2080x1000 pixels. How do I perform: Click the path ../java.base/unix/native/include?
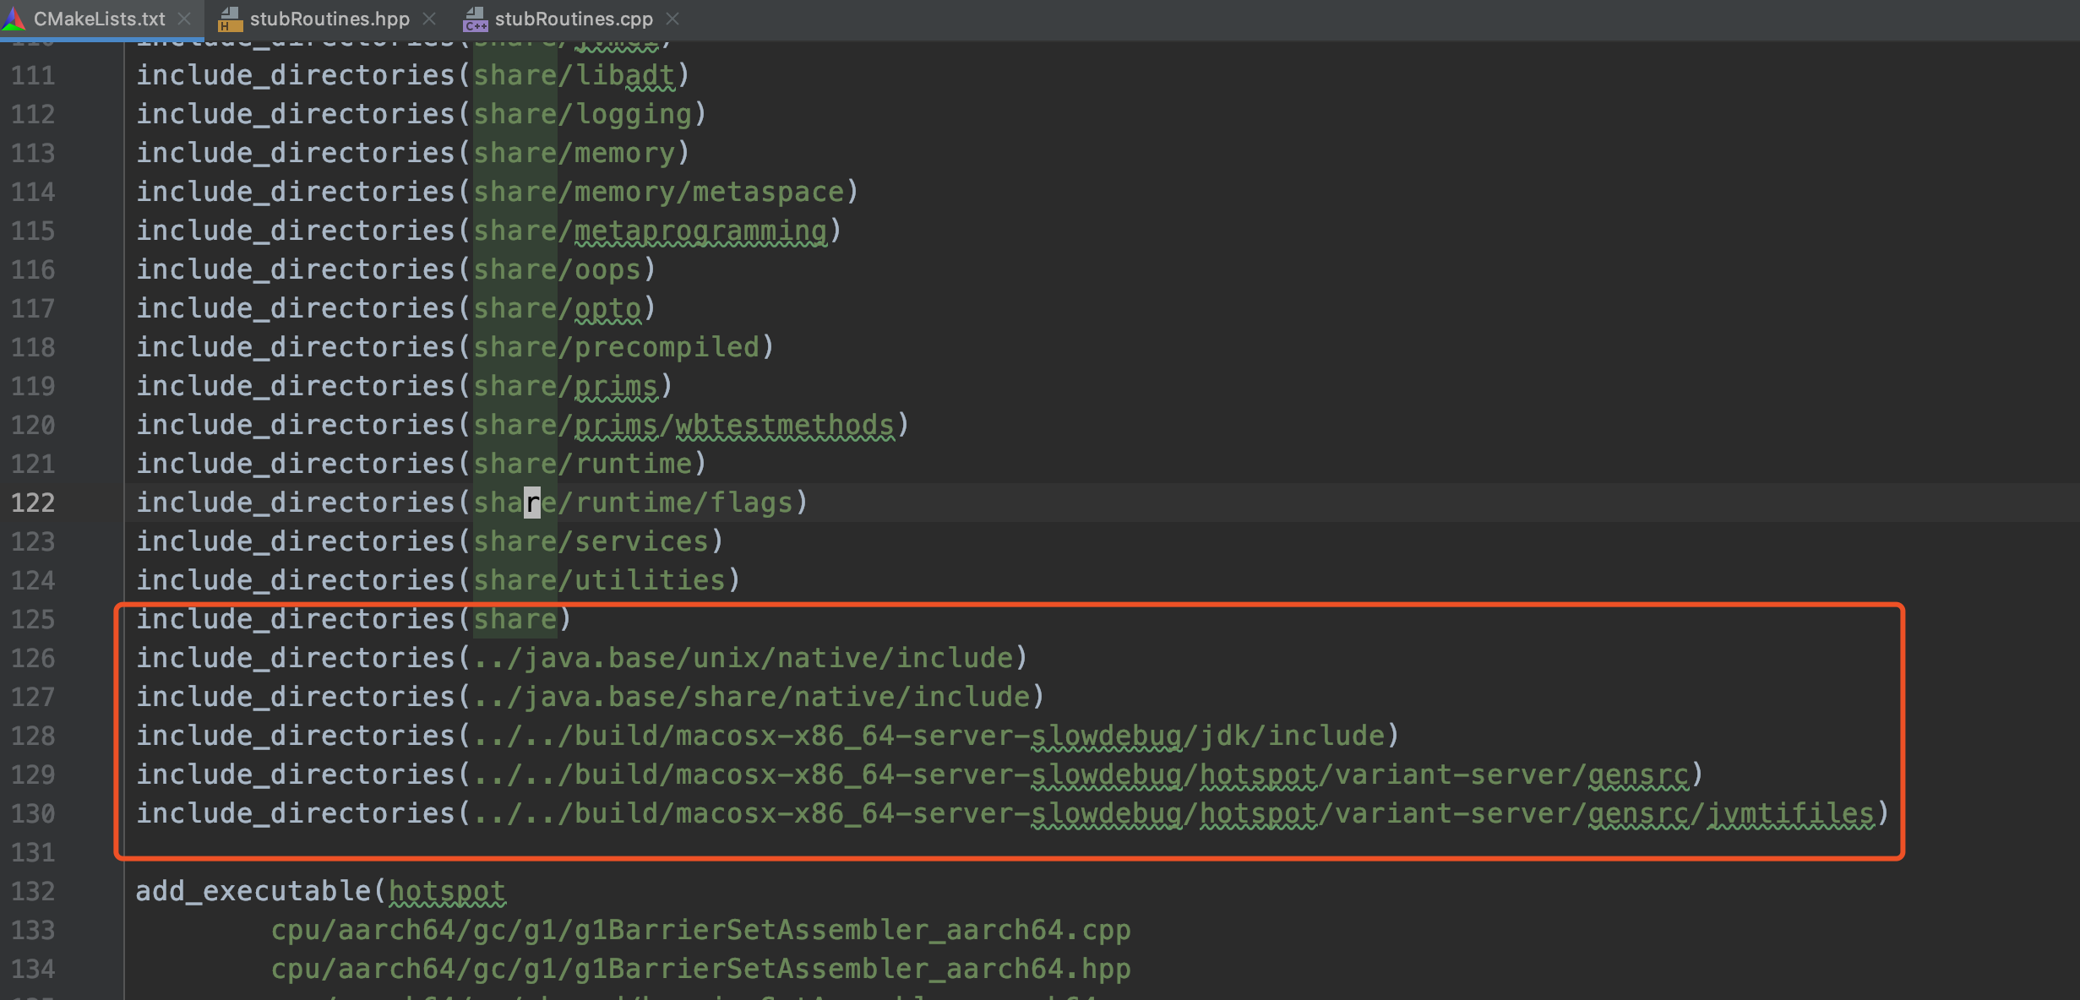(x=743, y=658)
